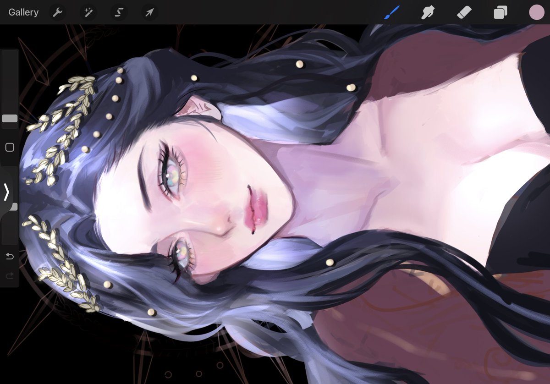
Task: Open the Actions menu with the wrench icon
Action: (x=57, y=12)
